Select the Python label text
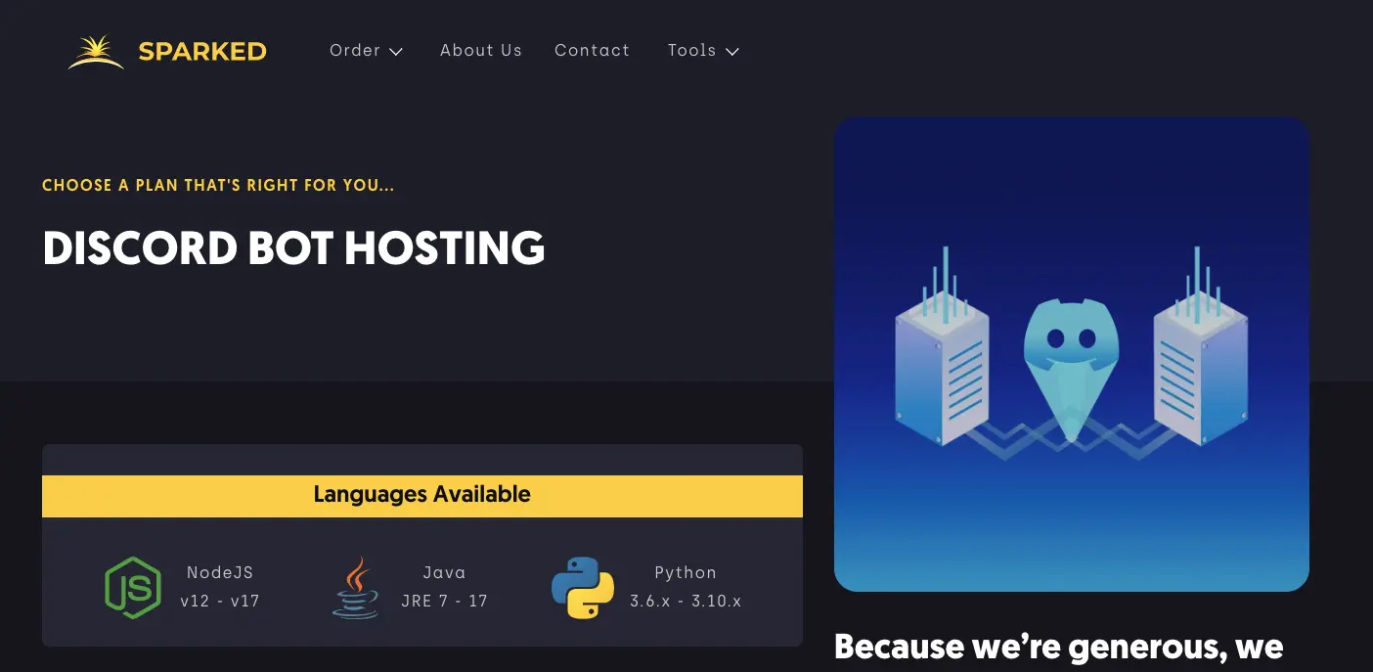The height and width of the screenshot is (672, 1373). (x=686, y=573)
